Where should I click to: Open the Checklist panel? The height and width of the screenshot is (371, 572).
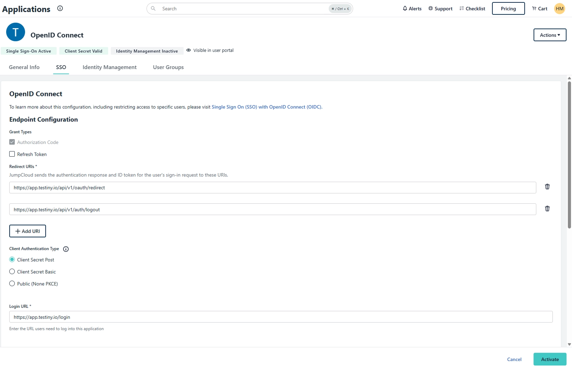[472, 9]
